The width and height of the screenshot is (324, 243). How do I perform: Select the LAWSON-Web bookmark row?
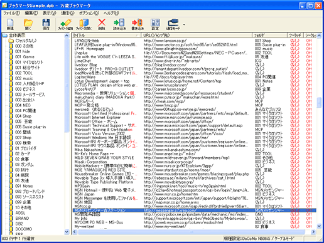(194, 41)
